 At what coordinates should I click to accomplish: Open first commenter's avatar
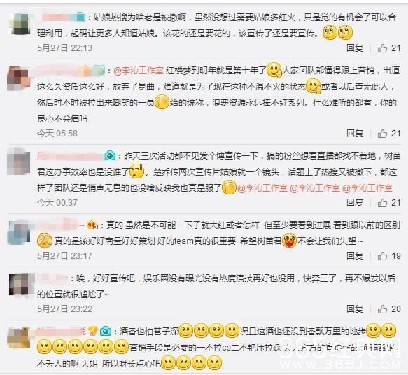(20, 24)
